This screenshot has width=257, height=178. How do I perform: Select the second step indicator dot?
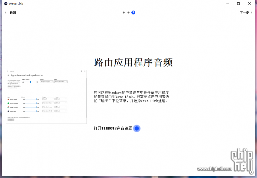[x=128, y=13]
